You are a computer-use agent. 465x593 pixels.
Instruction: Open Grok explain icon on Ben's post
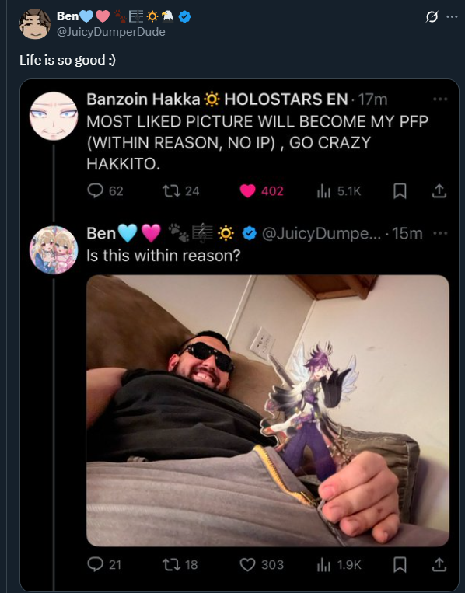432,16
